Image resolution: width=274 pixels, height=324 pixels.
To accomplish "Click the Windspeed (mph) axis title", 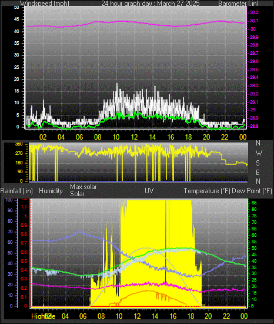I will click(45, 4).
